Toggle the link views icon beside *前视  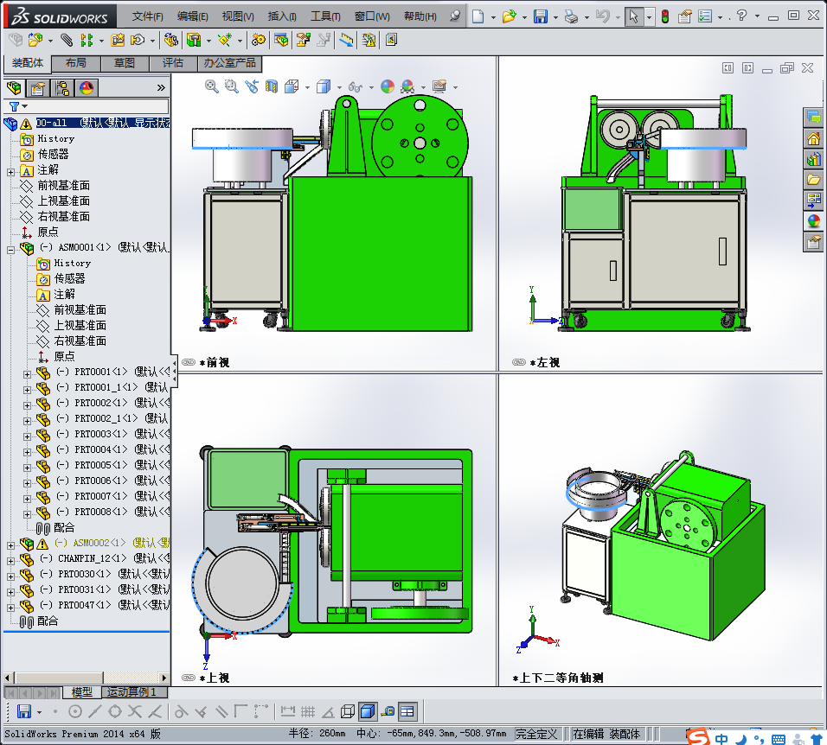point(189,362)
